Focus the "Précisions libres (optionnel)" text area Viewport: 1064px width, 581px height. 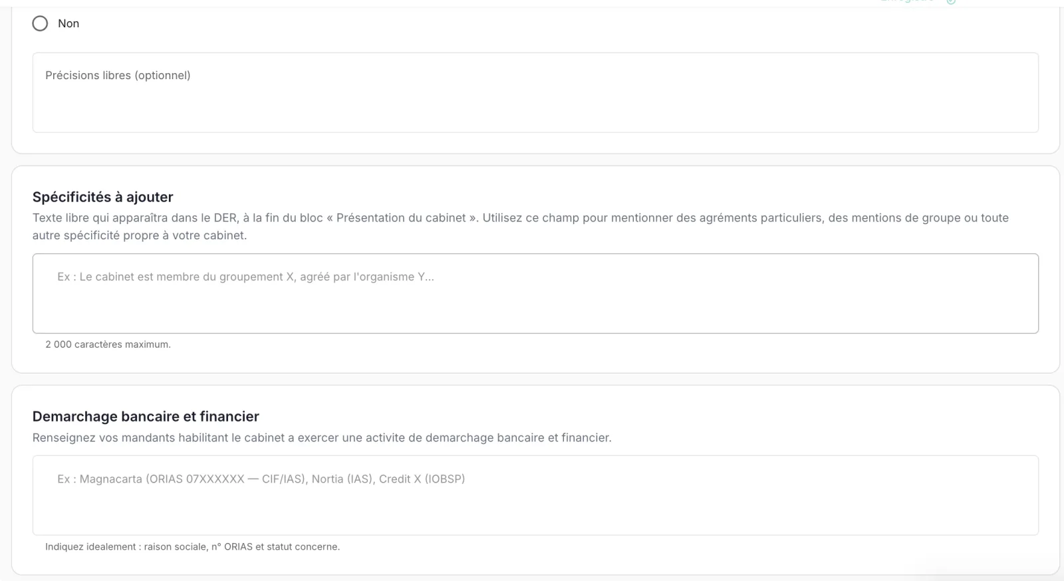(535, 92)
